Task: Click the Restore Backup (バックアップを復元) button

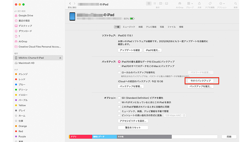Action: (201, 87)
